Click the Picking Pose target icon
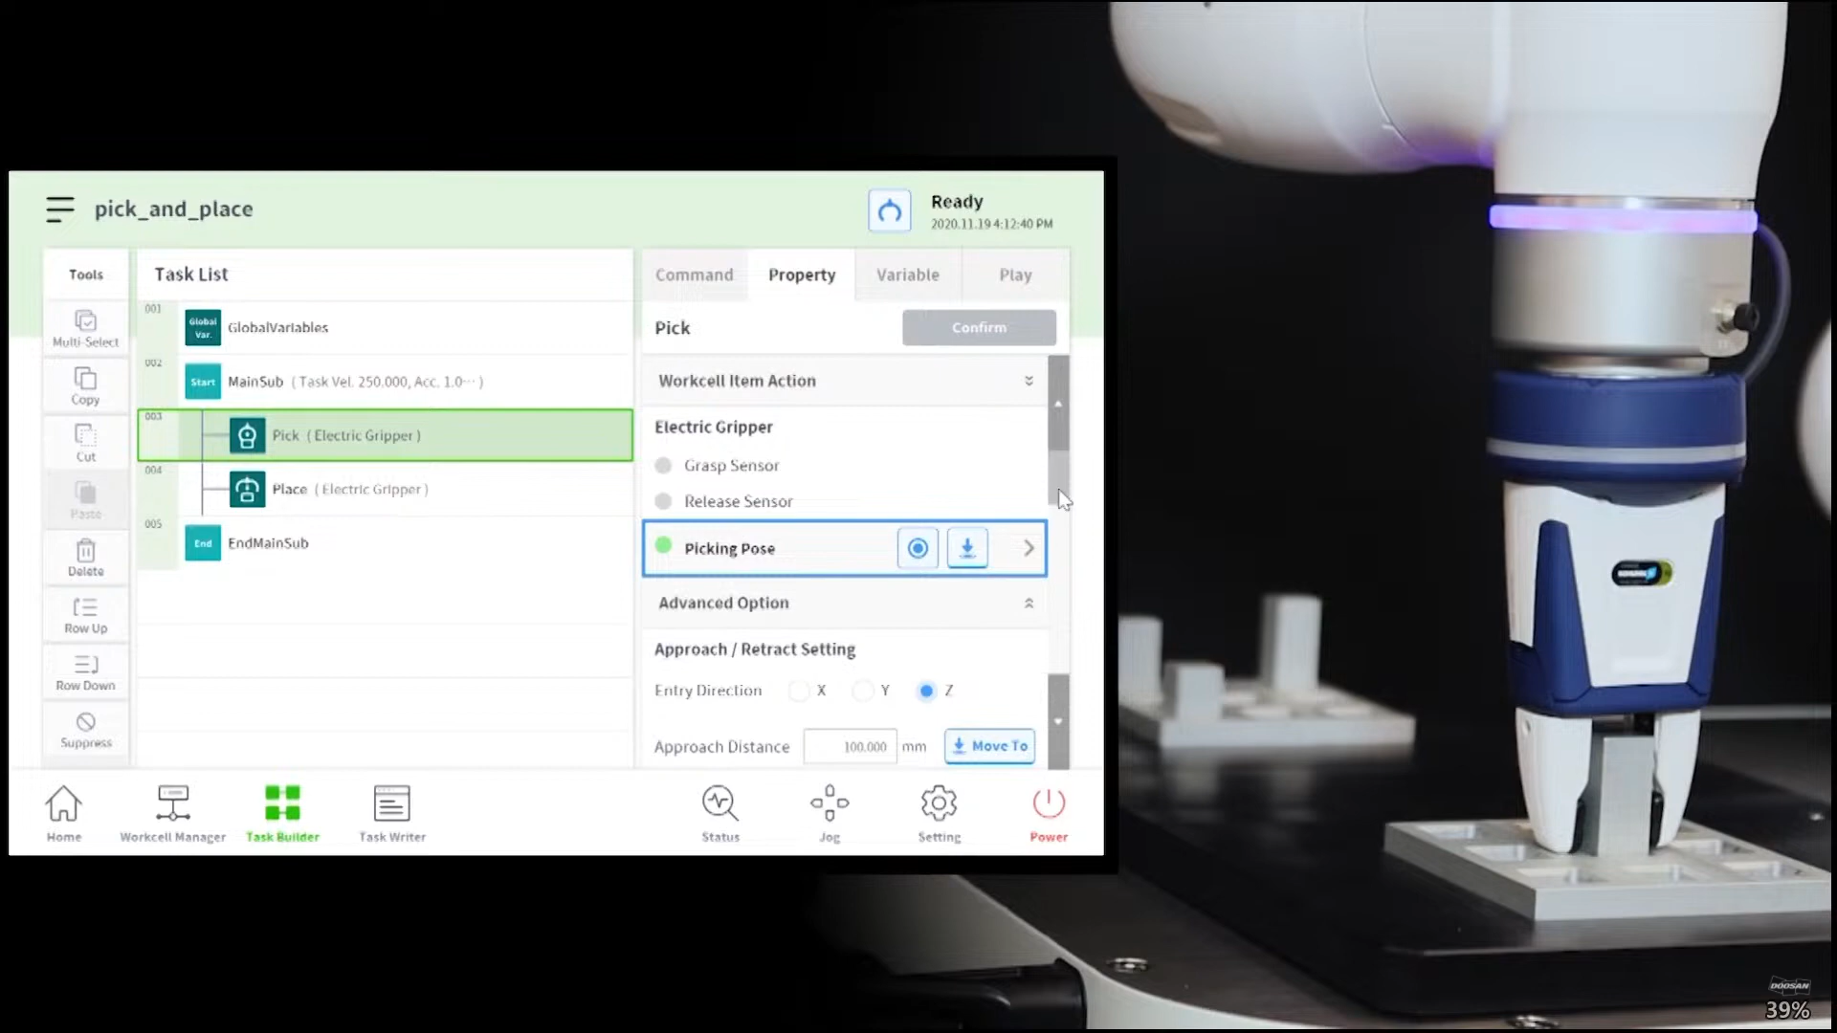Viewport: 1837px width, 1033px height. [918, 548]
